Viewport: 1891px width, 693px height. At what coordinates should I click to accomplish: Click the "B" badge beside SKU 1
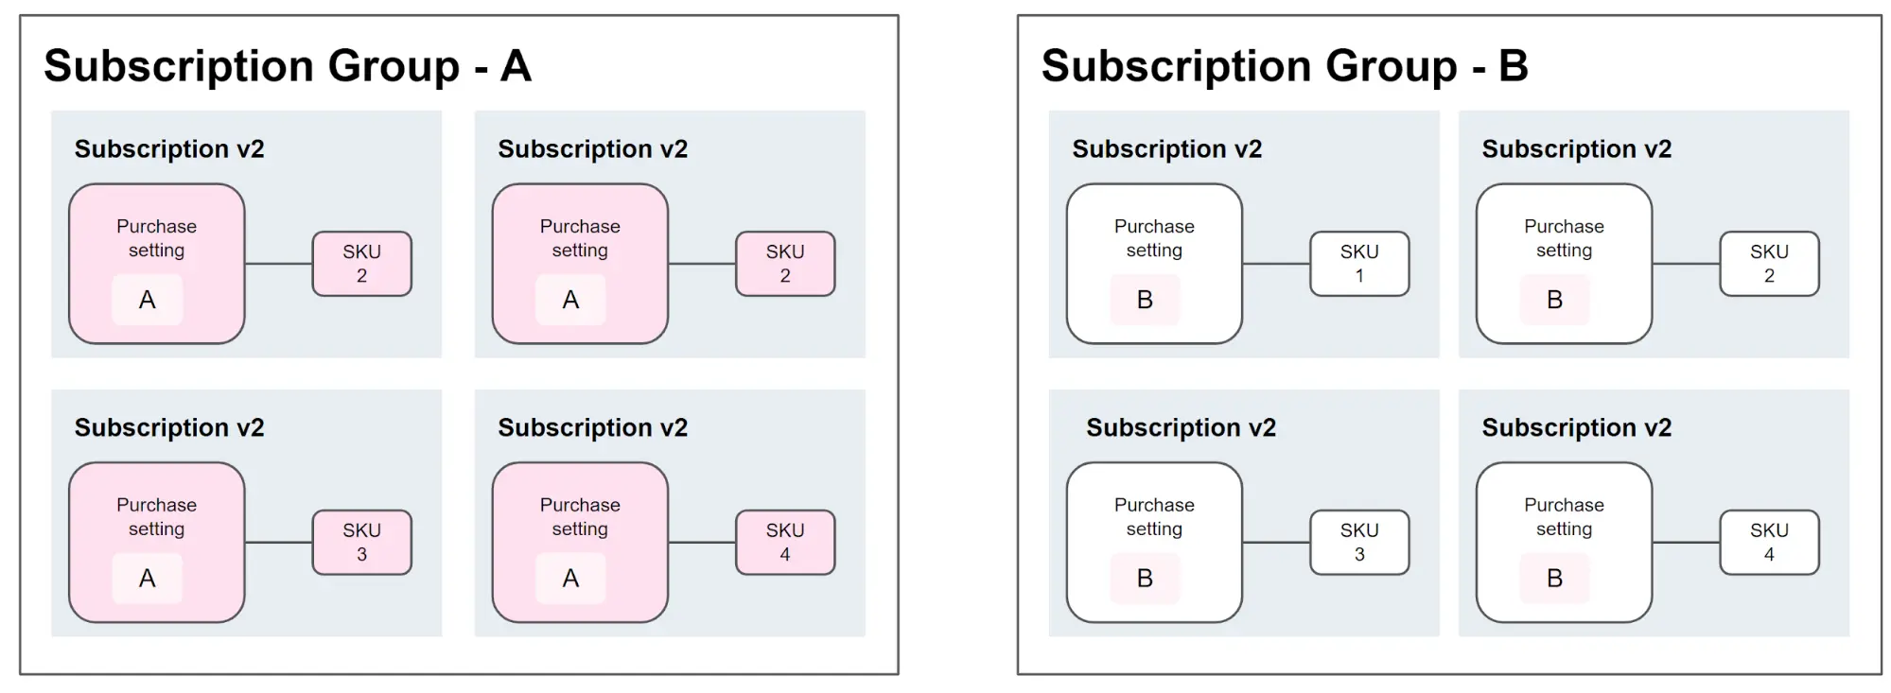pyautogui.click(x=1145, y=300)
